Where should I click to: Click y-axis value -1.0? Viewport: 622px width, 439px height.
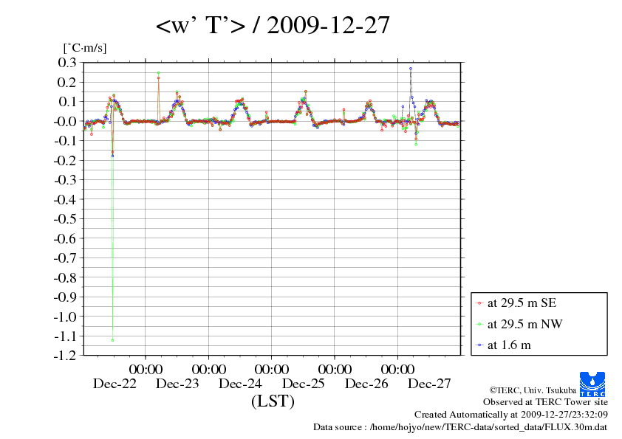65,317
